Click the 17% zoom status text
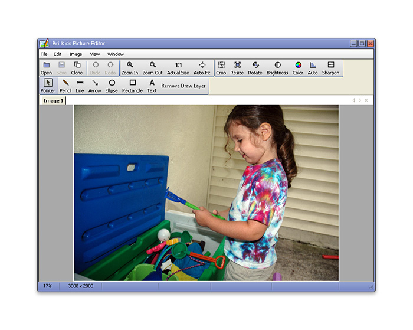 48,286
